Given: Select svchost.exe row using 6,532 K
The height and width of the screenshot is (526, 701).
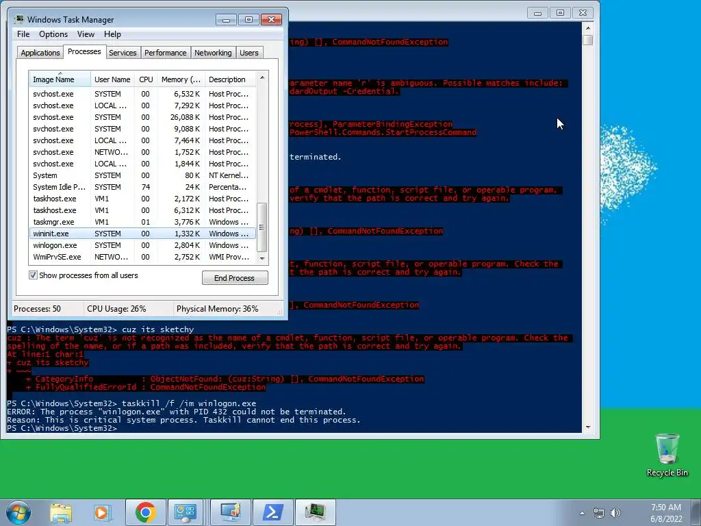Looking at the screenshot, I should (142, 94).
